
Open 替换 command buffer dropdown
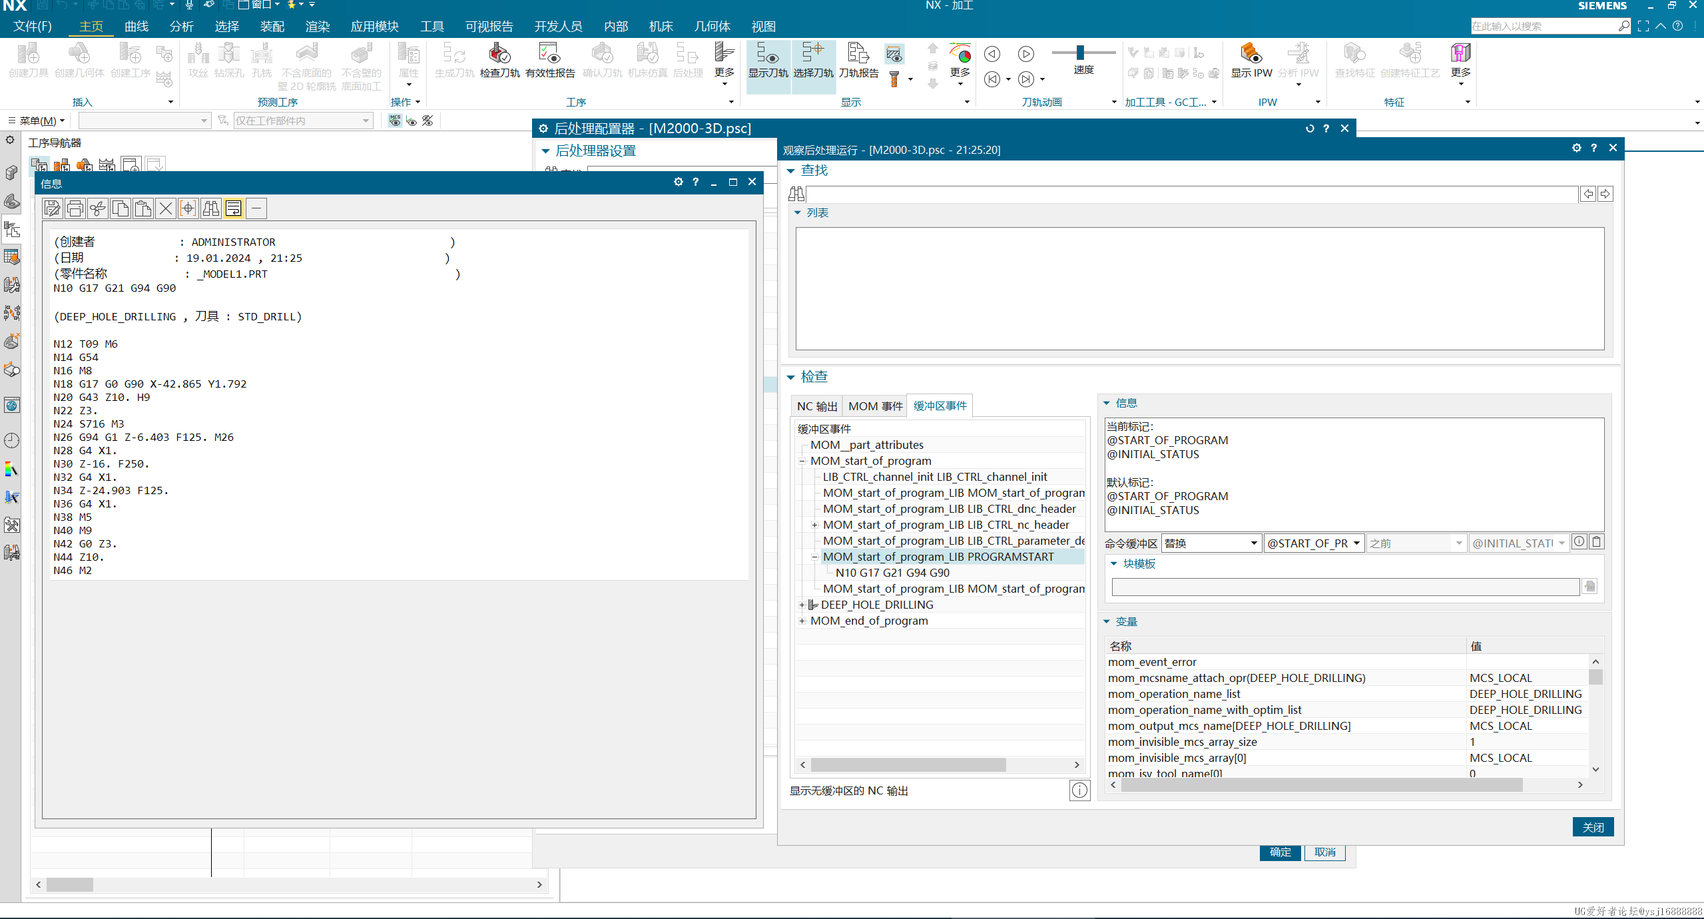click(1211, 543)
